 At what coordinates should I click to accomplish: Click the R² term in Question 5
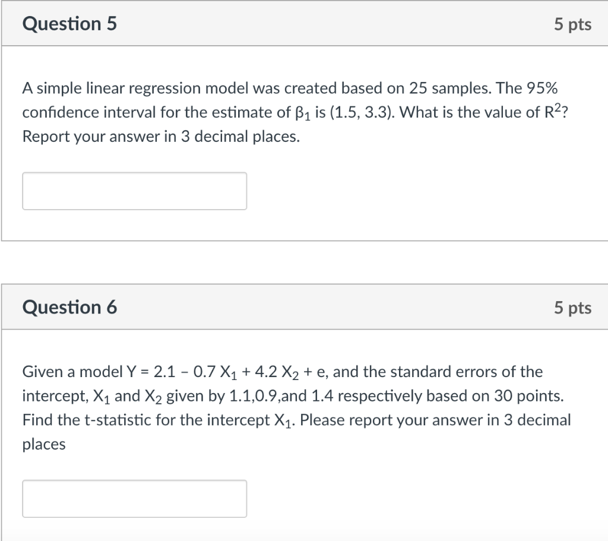coord(553,111)
